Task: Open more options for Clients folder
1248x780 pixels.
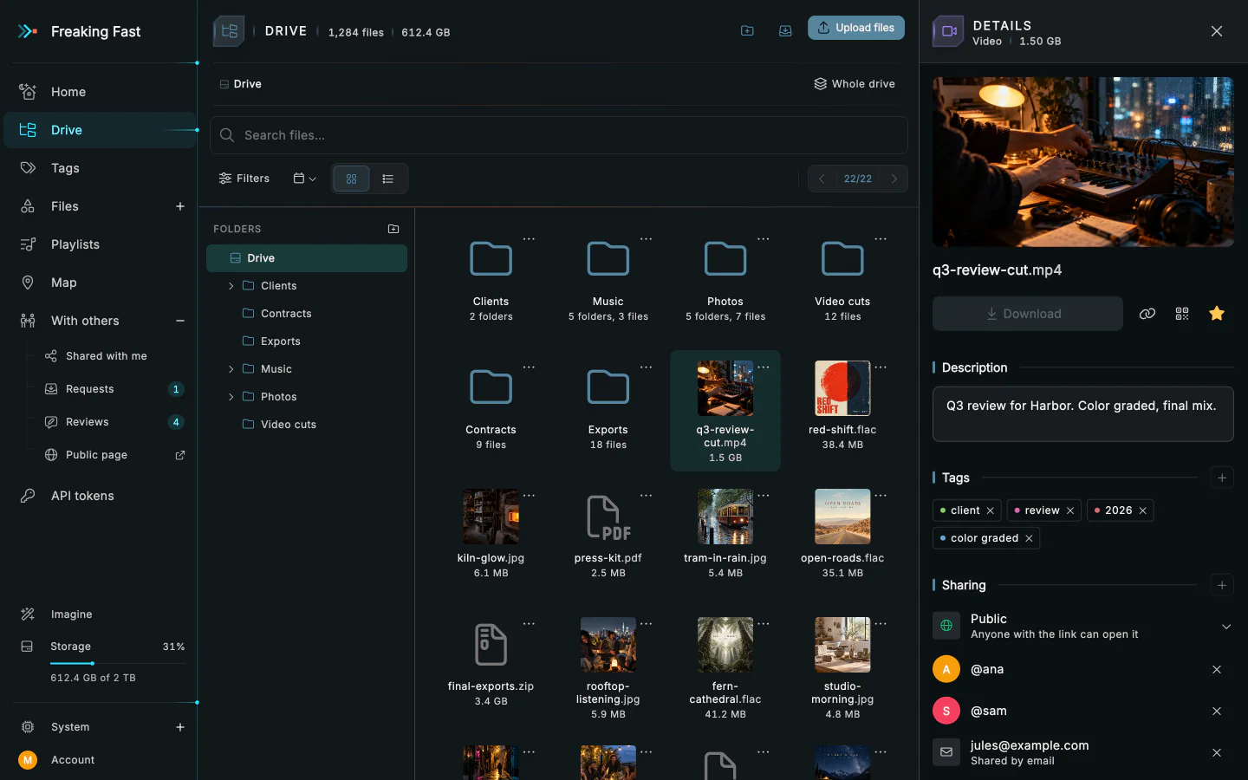Action: 529,239
